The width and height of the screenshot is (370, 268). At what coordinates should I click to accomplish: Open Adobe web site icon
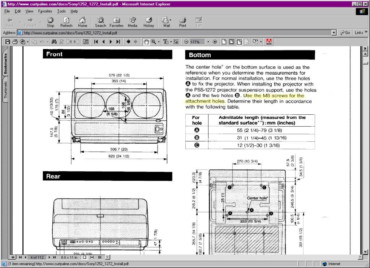tap(269, 42)
